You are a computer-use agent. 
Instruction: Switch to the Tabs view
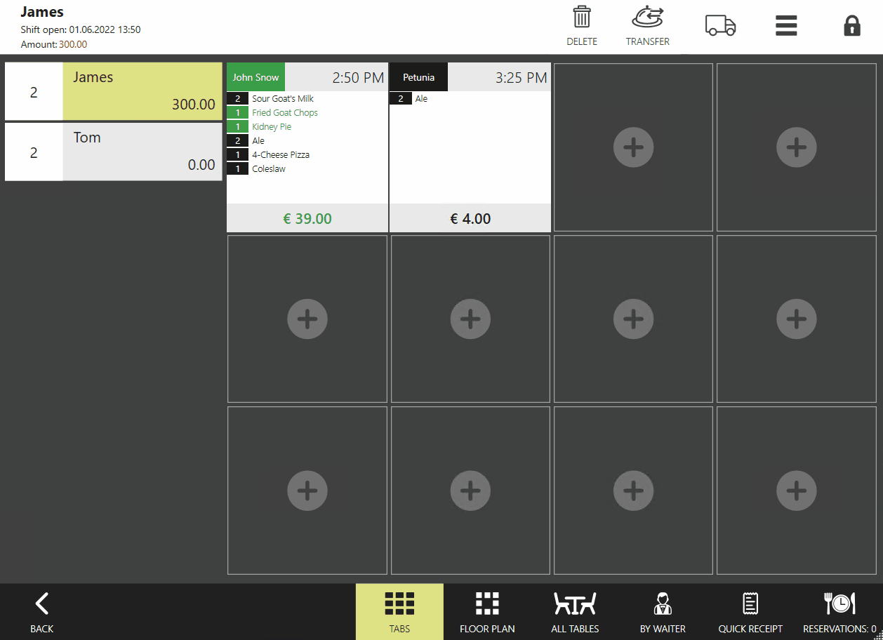pyautogui.click(x=399, y=612)
